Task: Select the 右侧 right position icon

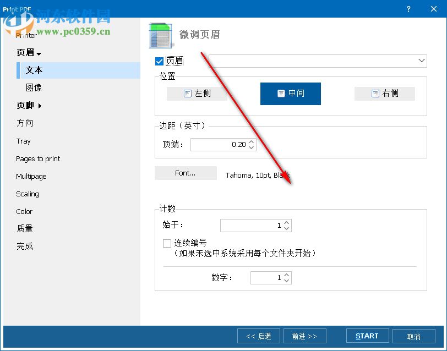Action: [x=384, y=94]
